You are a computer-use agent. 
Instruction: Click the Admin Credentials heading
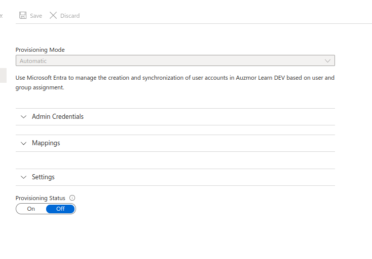point(58,116)
